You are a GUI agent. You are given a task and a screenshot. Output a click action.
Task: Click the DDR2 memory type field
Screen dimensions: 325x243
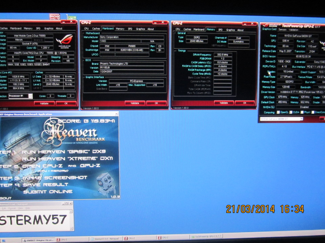196,37
